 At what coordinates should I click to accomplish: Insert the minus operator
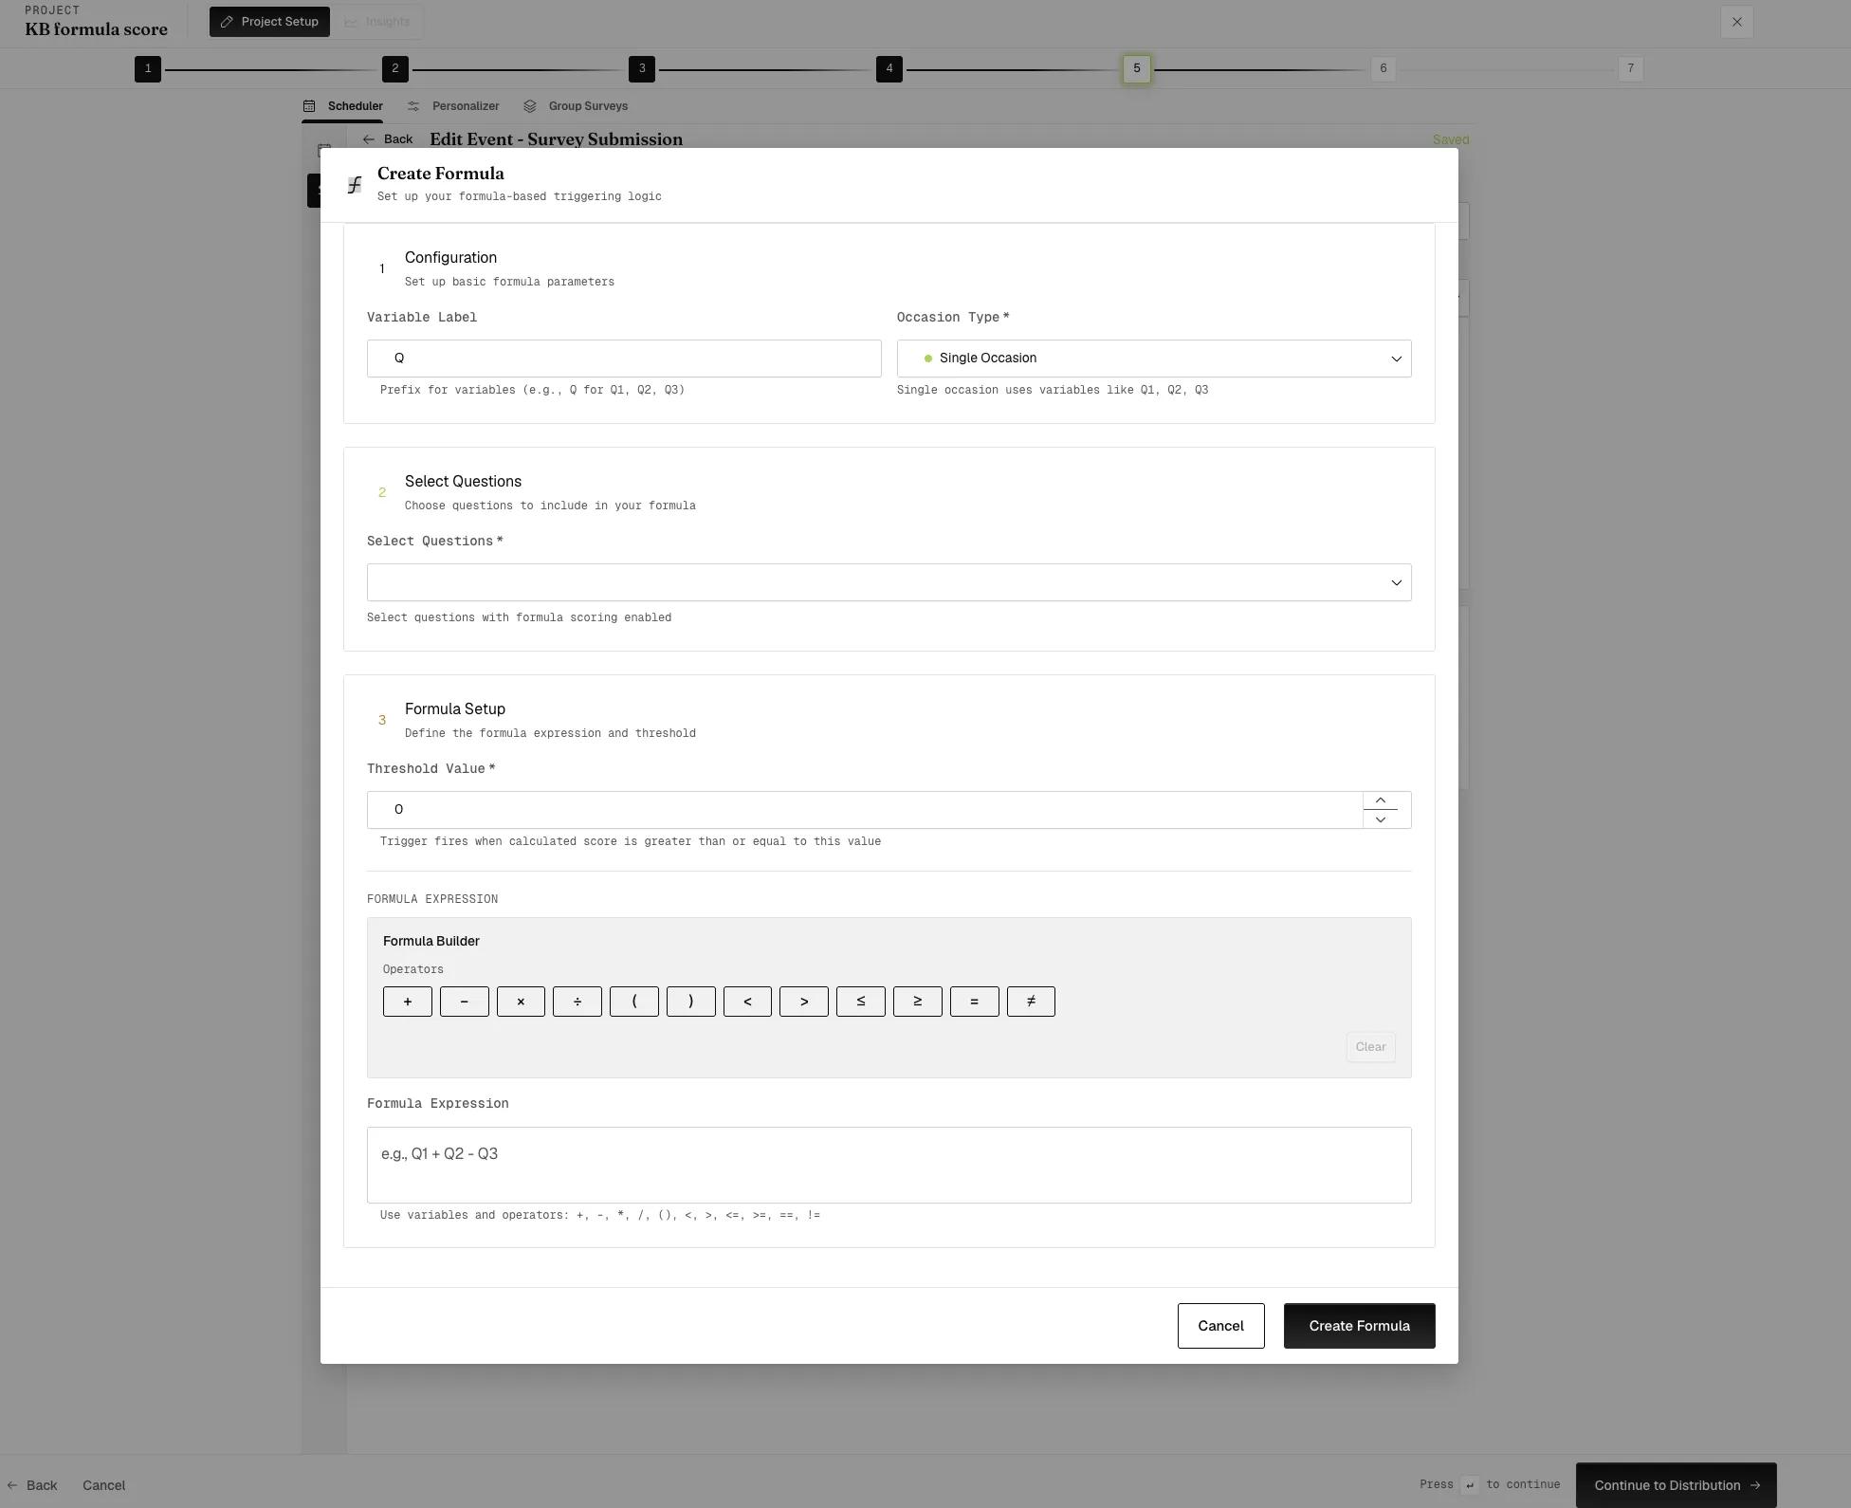tap(465, 1002)
